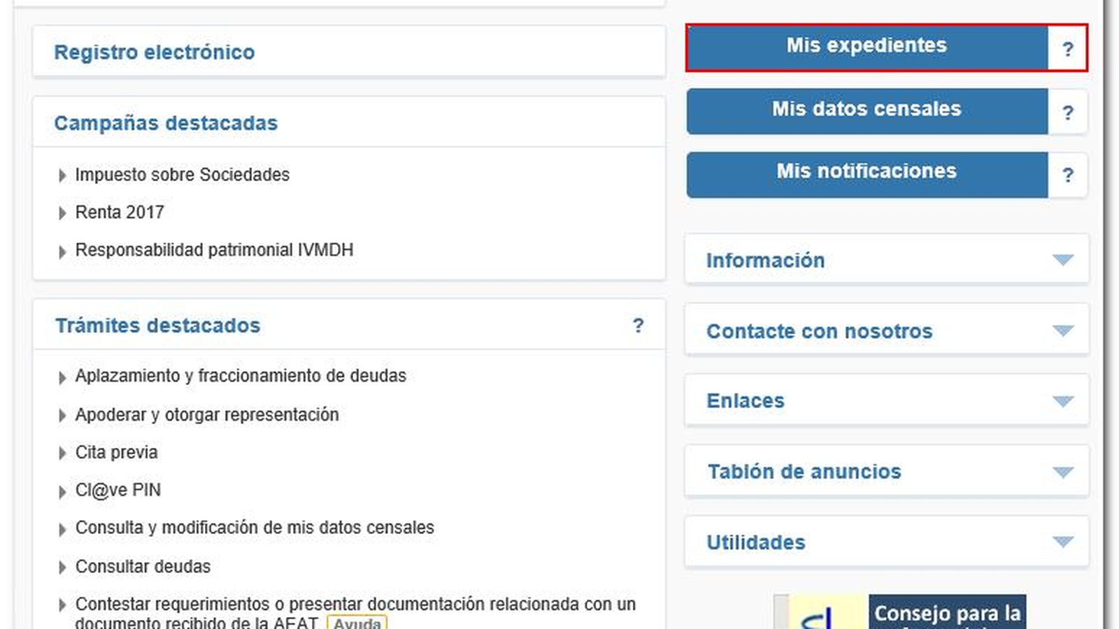Image resolution: width=1119 pixels, height=629 pixels.
Task: Click the help icon next to Trámites destacados
Action: 638,326
